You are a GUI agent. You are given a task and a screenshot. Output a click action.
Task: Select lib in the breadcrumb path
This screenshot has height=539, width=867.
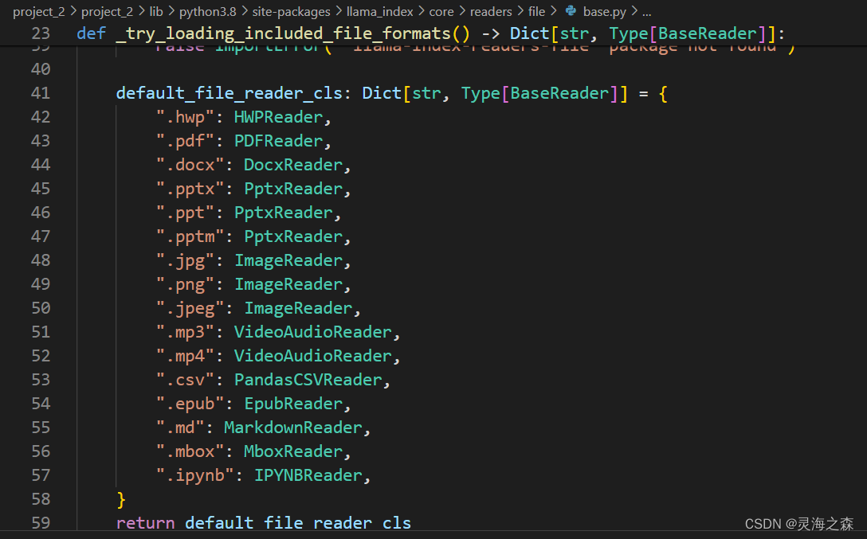(x=156, y=11)
